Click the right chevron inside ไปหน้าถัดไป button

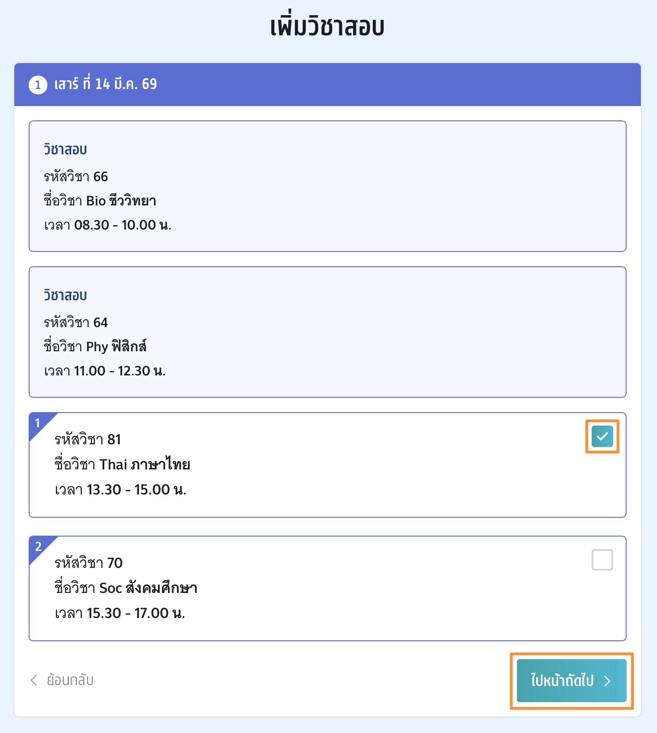pyautogui.click(x=607, y=681)
